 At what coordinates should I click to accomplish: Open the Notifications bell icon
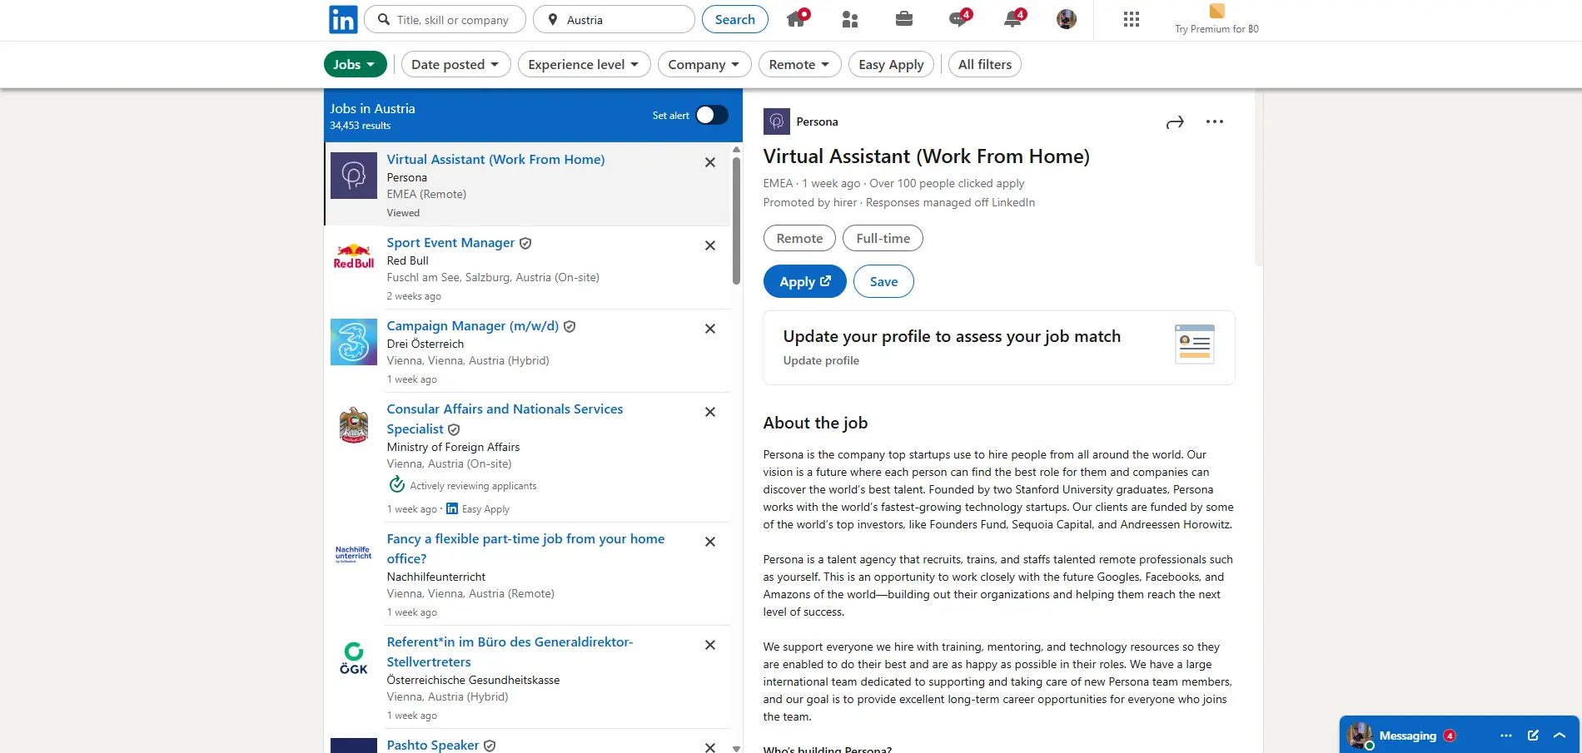(x=1013, y=18)
